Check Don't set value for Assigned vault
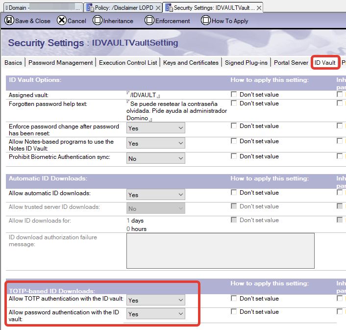 click(x=234, y=94)
